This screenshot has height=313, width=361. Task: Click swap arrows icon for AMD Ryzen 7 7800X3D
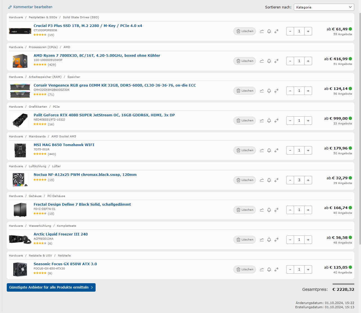coord(276,61)
